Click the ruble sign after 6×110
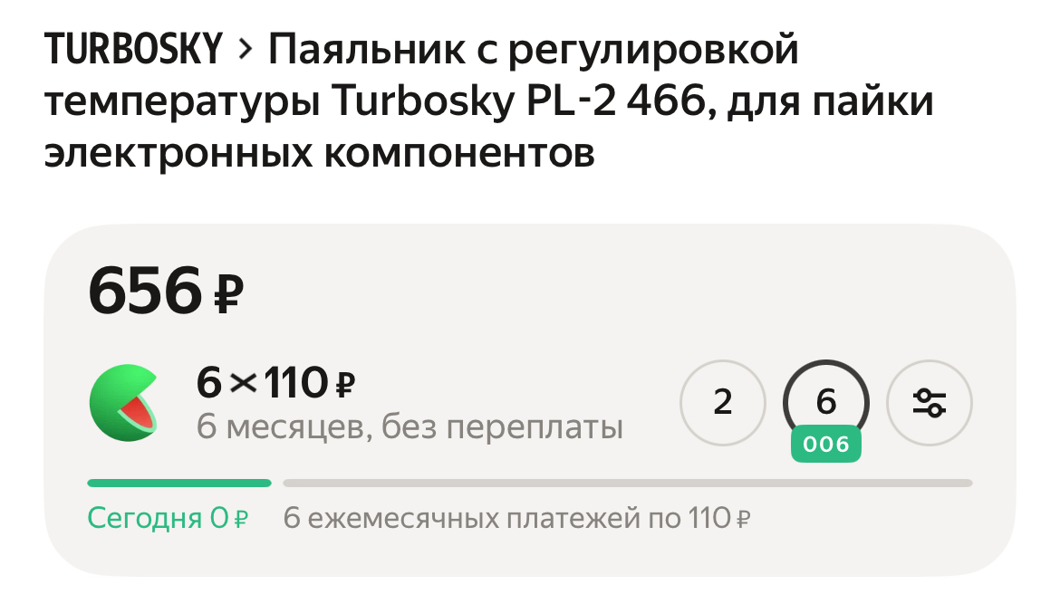Viewport: 1060px width, 594px height. coord(344,387)
